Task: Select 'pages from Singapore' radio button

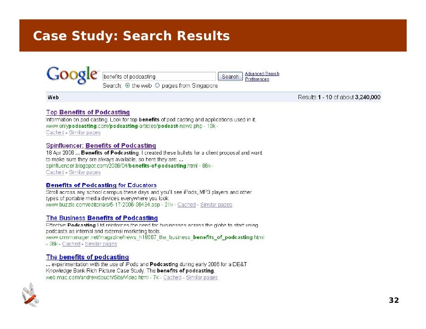Action: coord(157,85)
